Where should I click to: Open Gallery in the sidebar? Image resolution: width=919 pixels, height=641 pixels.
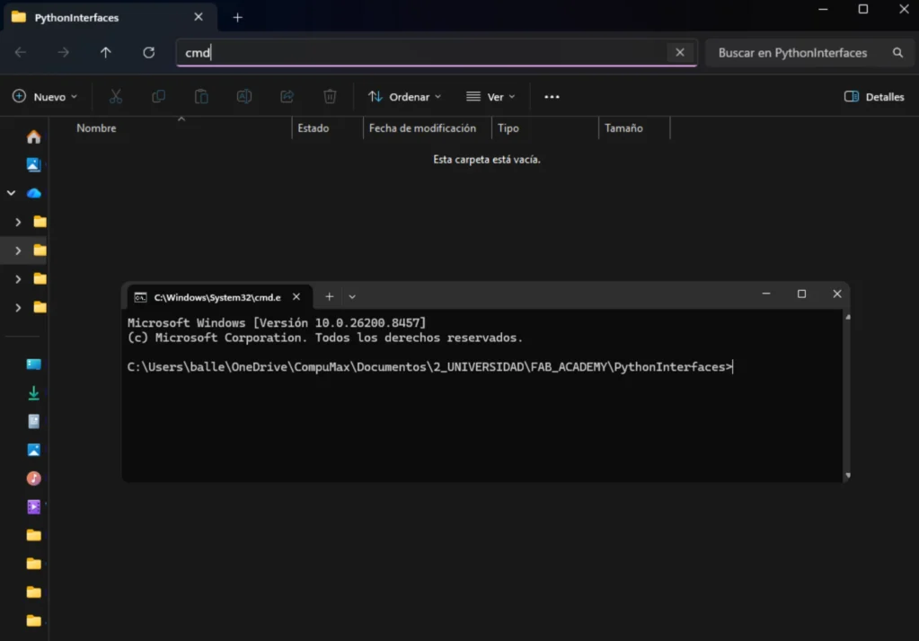(33, 164)
